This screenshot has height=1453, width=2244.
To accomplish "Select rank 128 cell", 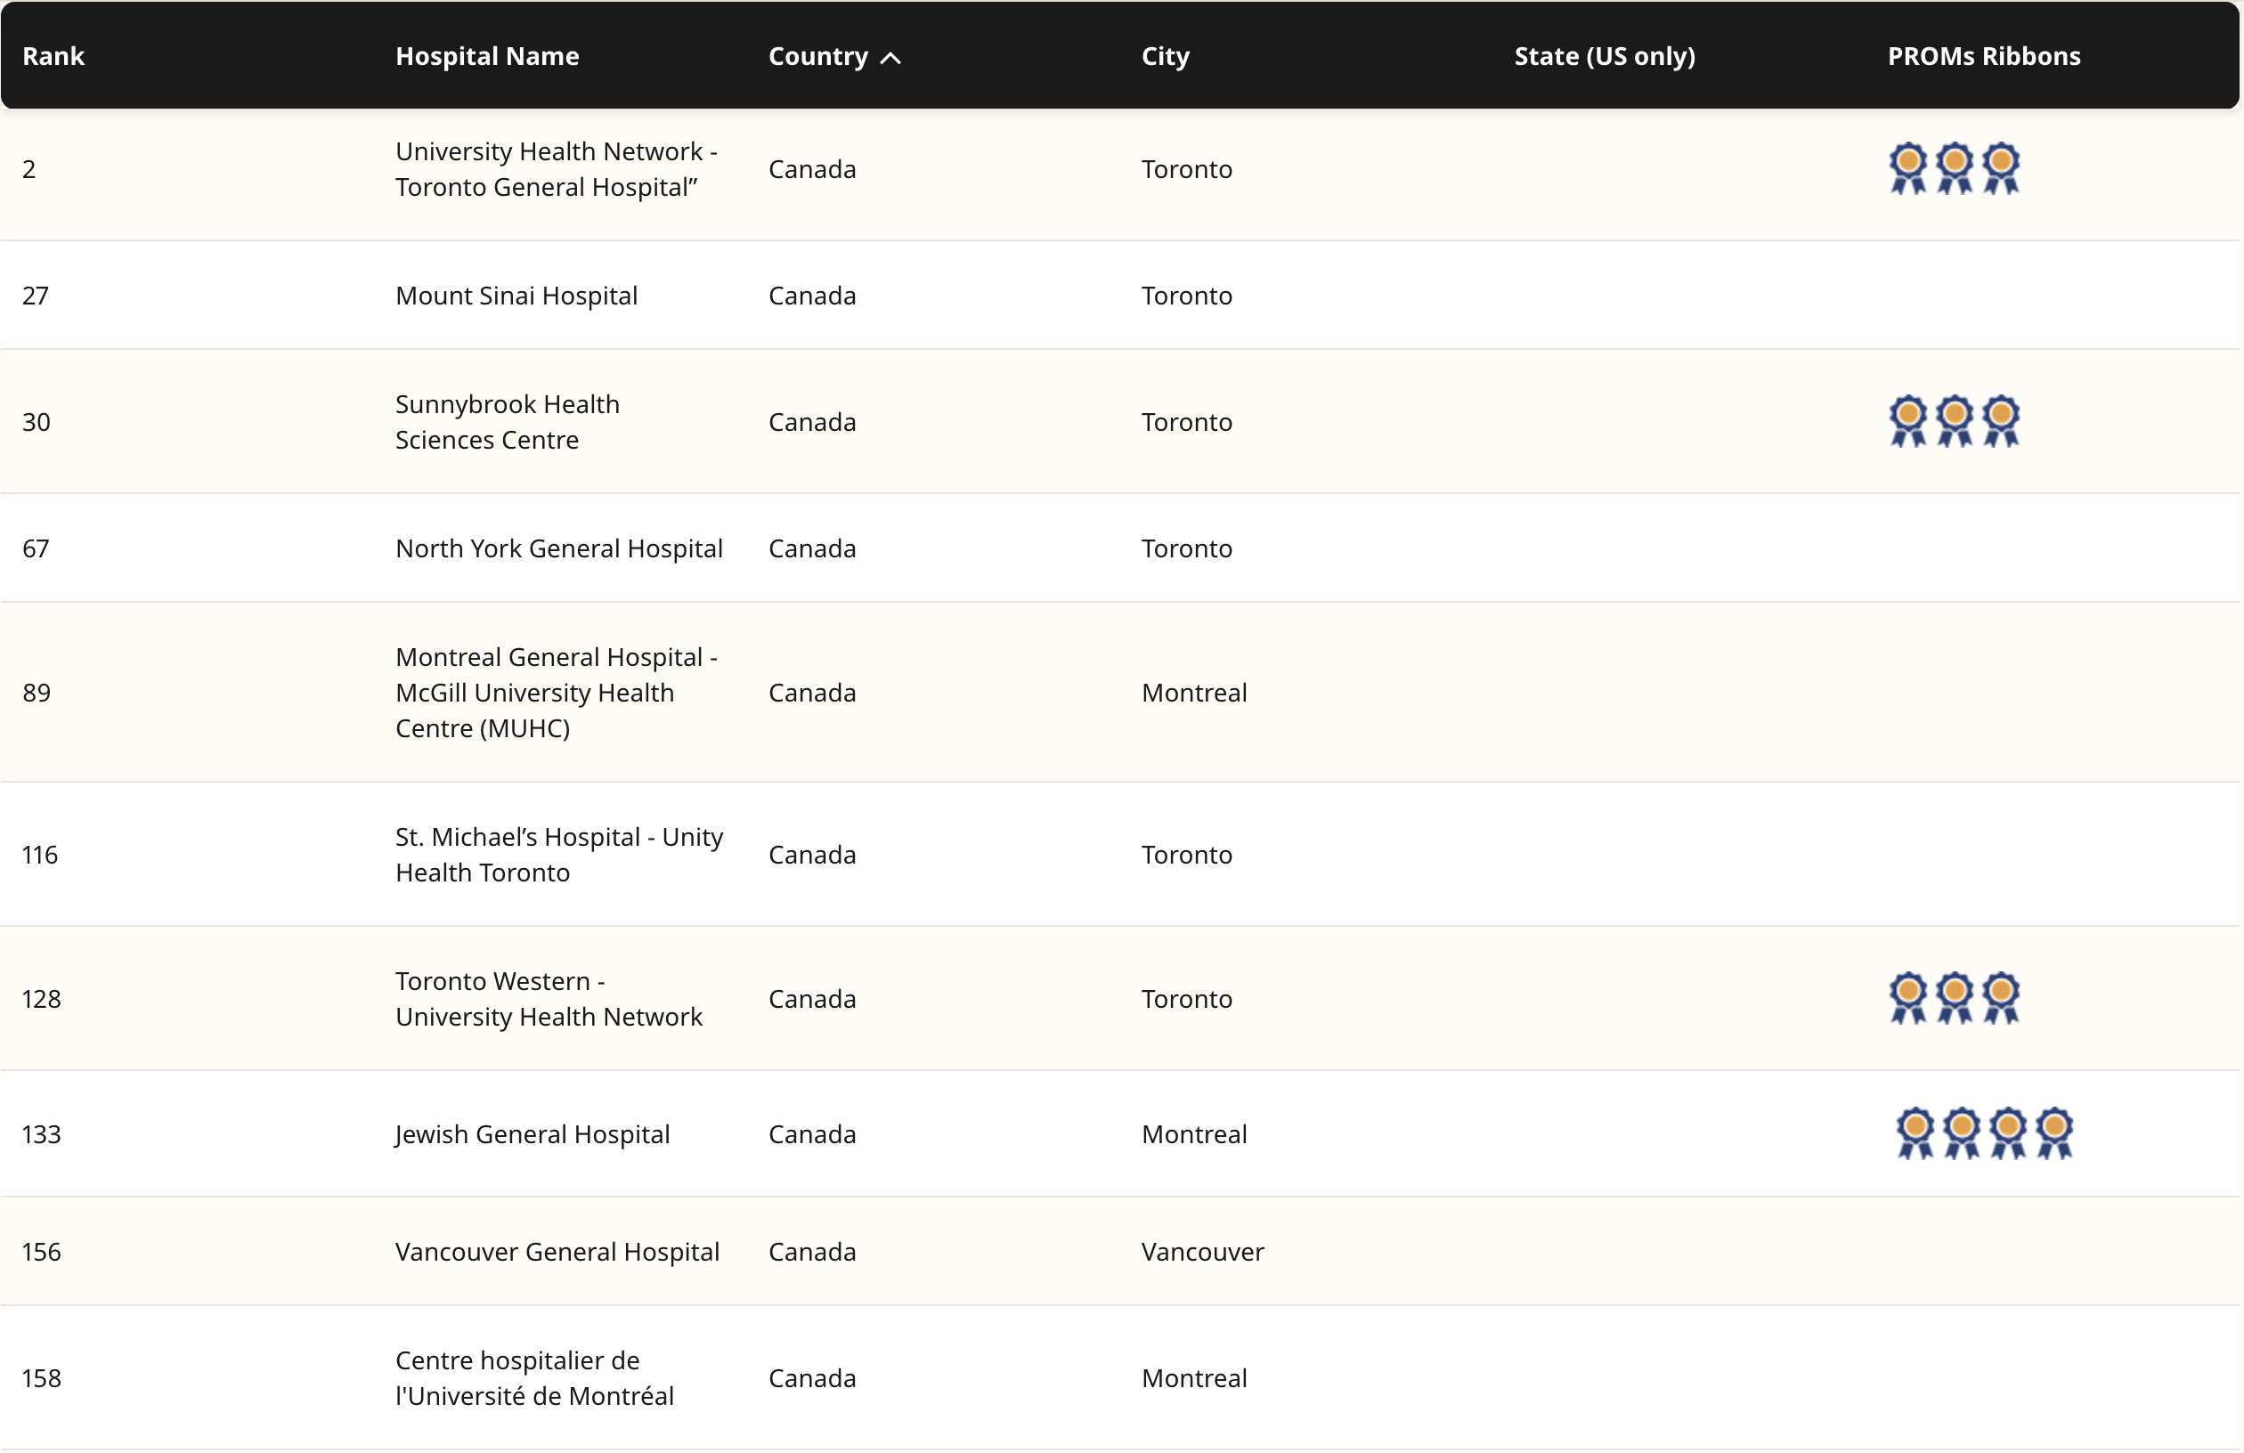I will (42, 999).
